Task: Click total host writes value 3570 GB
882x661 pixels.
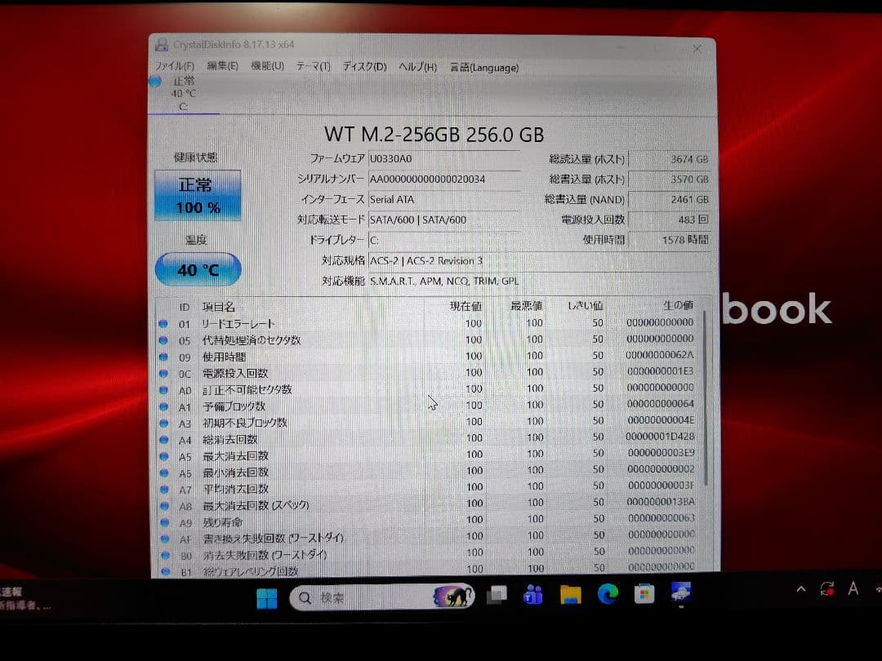Action: [x=670, y=180]
